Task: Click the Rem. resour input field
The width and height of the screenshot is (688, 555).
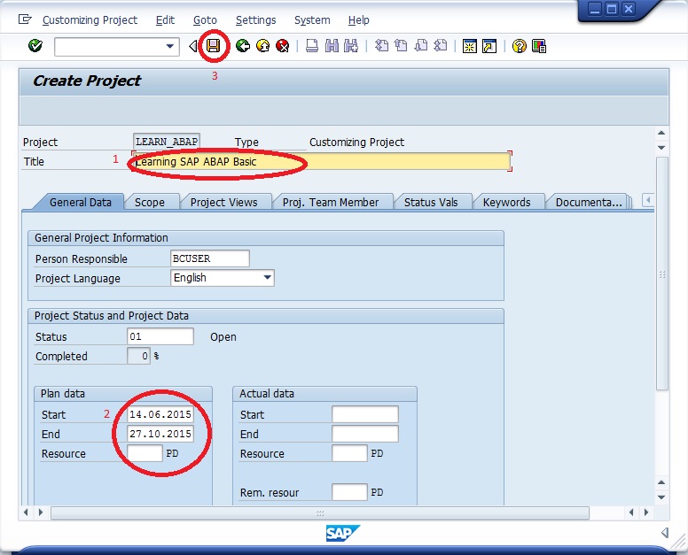Action: (349, 492)
